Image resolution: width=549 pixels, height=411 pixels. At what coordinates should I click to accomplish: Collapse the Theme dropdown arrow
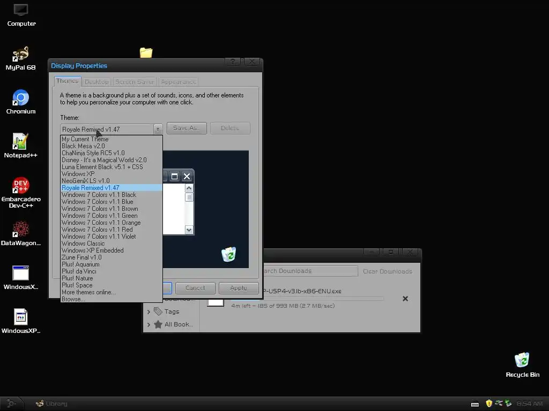pos(158,130)
